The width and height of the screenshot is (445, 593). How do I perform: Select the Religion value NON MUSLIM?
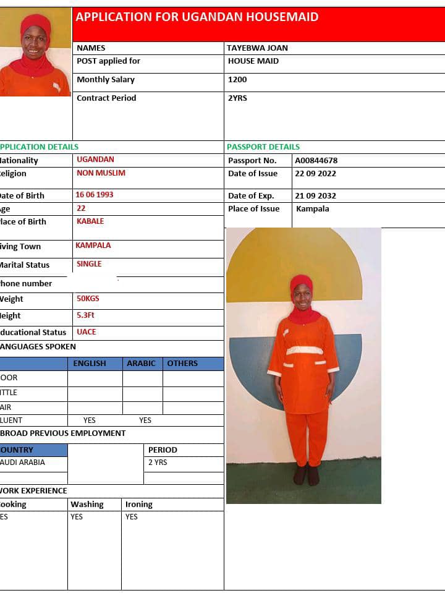tap(101, 173)
